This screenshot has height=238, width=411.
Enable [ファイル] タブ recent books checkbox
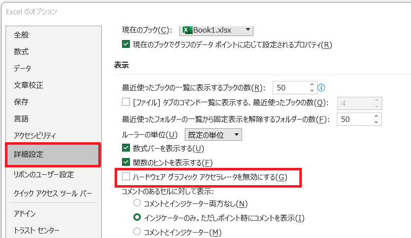click(x=126, y=102)
